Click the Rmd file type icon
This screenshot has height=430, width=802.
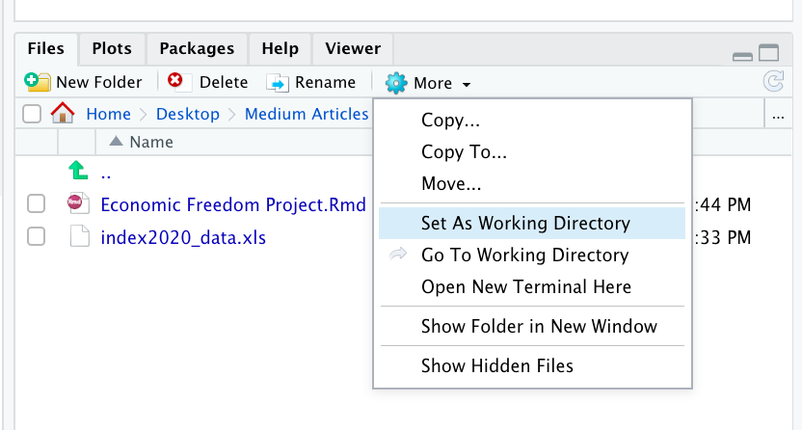[78, 204]
